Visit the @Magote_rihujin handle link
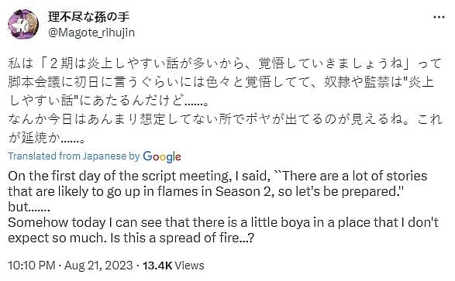The height and width of the screenshot is (281, 455). (x=91, y=33)
